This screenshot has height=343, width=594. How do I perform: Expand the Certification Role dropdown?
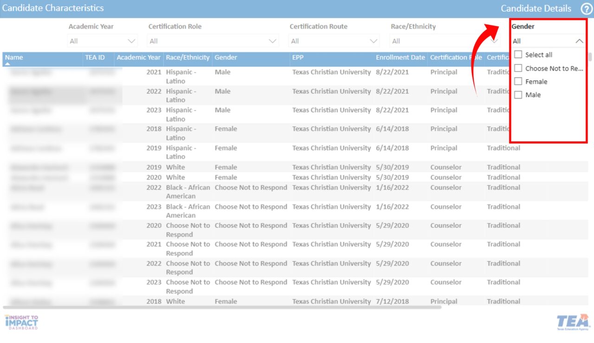(213, 41)
